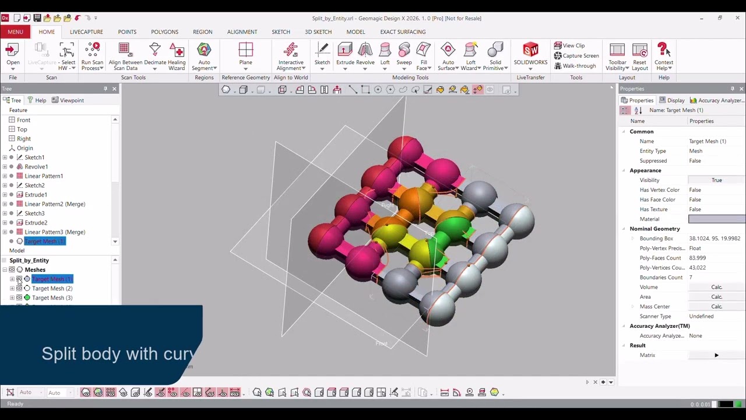Viewport: 746px width, 420px height.
Task: Select the Linear Pattern2 (Merge) feature
Action: pos(55,204)
